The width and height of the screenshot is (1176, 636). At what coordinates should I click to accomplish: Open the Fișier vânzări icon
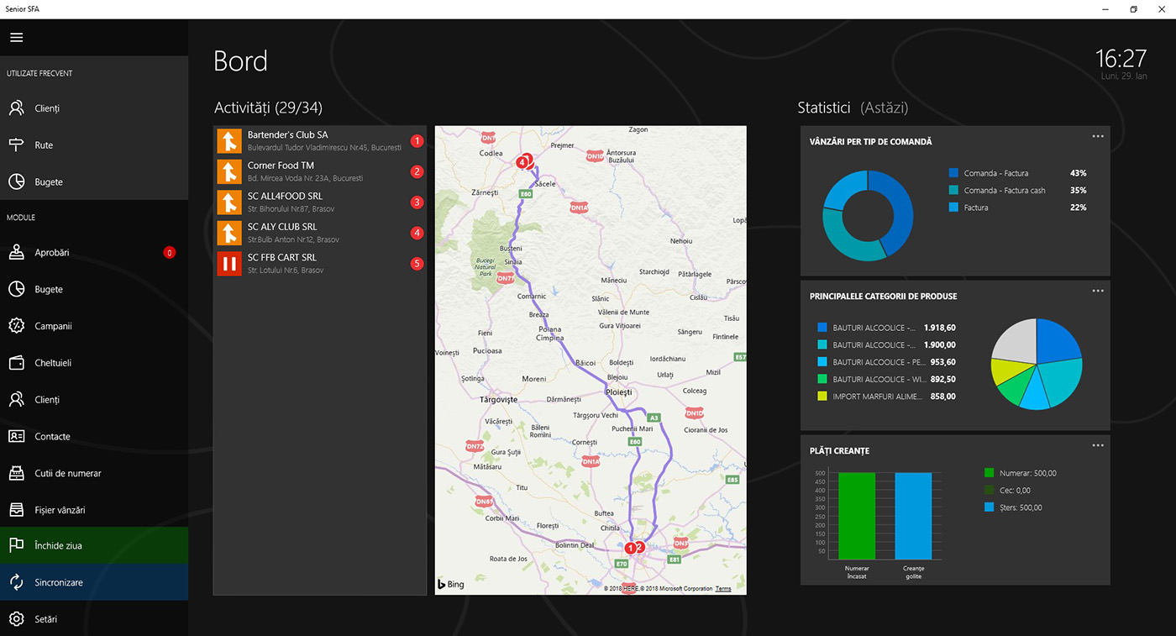[x=16, y=510]
